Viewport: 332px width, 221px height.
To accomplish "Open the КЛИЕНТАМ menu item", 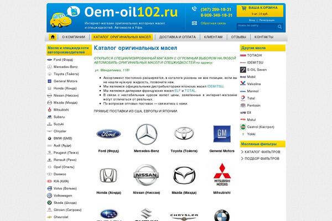I will (x=213, y=37).
